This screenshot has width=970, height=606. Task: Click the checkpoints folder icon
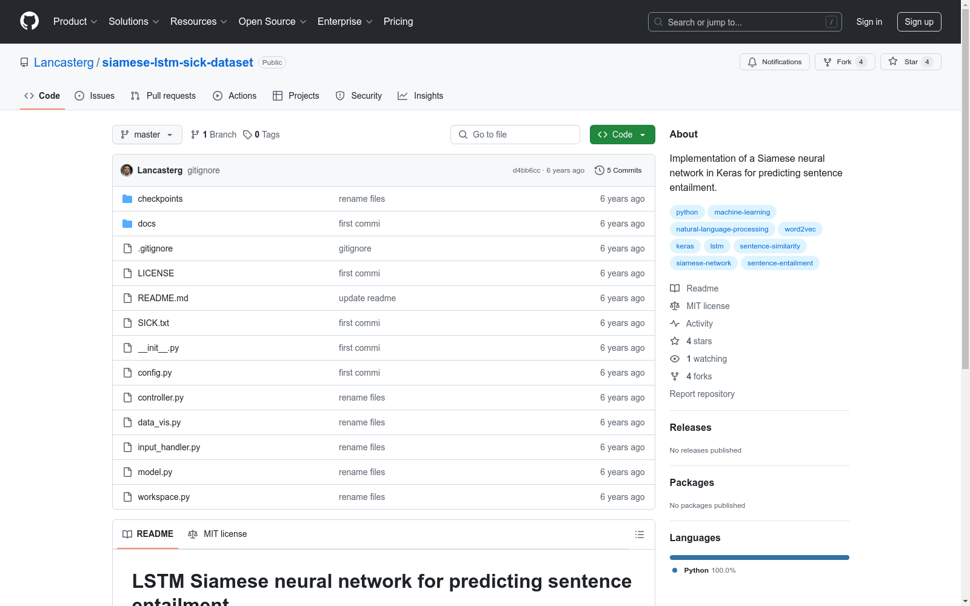pos(127,199)
